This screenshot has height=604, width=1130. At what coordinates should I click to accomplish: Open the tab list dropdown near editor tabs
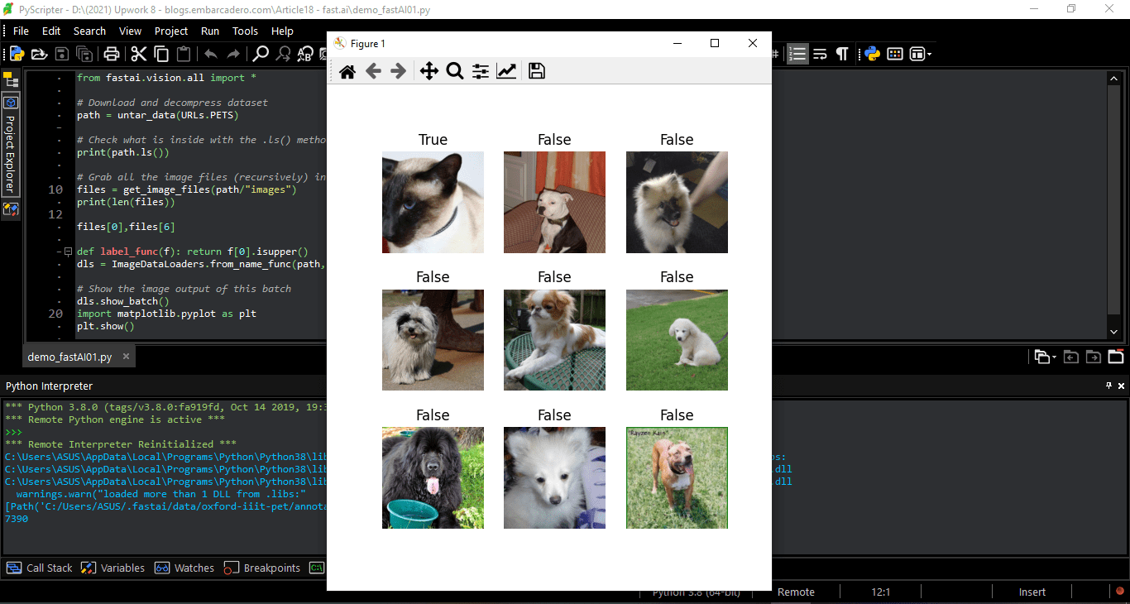point(1045,357)
